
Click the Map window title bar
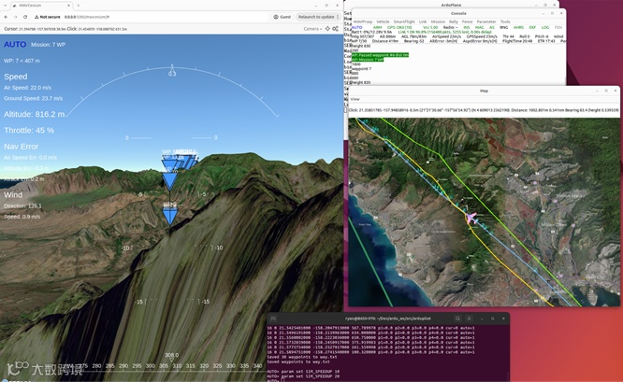pos(484,91)
